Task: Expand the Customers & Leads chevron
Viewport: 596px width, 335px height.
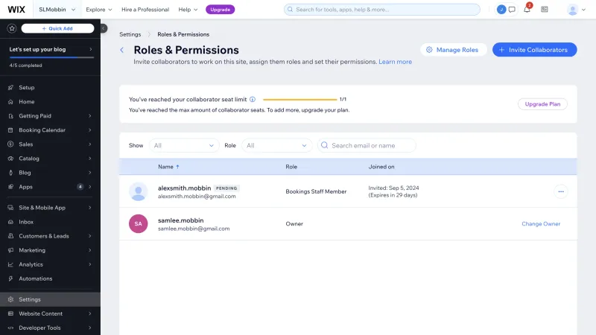Action: pyautogui.click(x=90, y=236)
